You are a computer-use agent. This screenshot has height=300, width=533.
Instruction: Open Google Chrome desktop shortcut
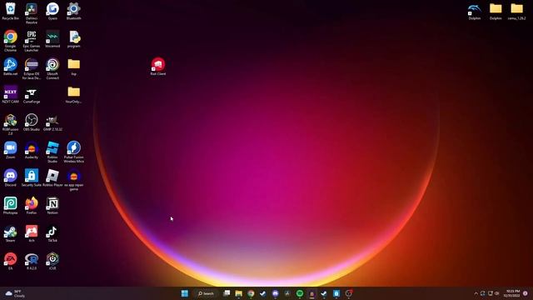(x=11, y=41)
